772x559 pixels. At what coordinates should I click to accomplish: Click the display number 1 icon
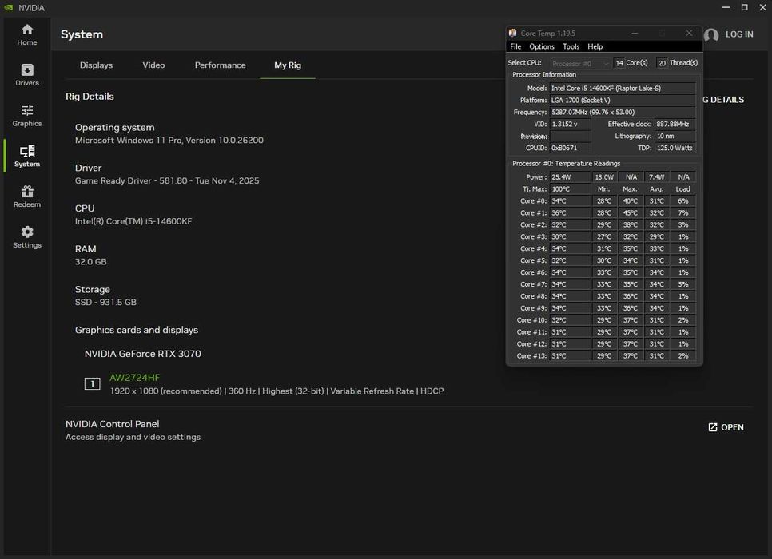[x=92, y=384]
